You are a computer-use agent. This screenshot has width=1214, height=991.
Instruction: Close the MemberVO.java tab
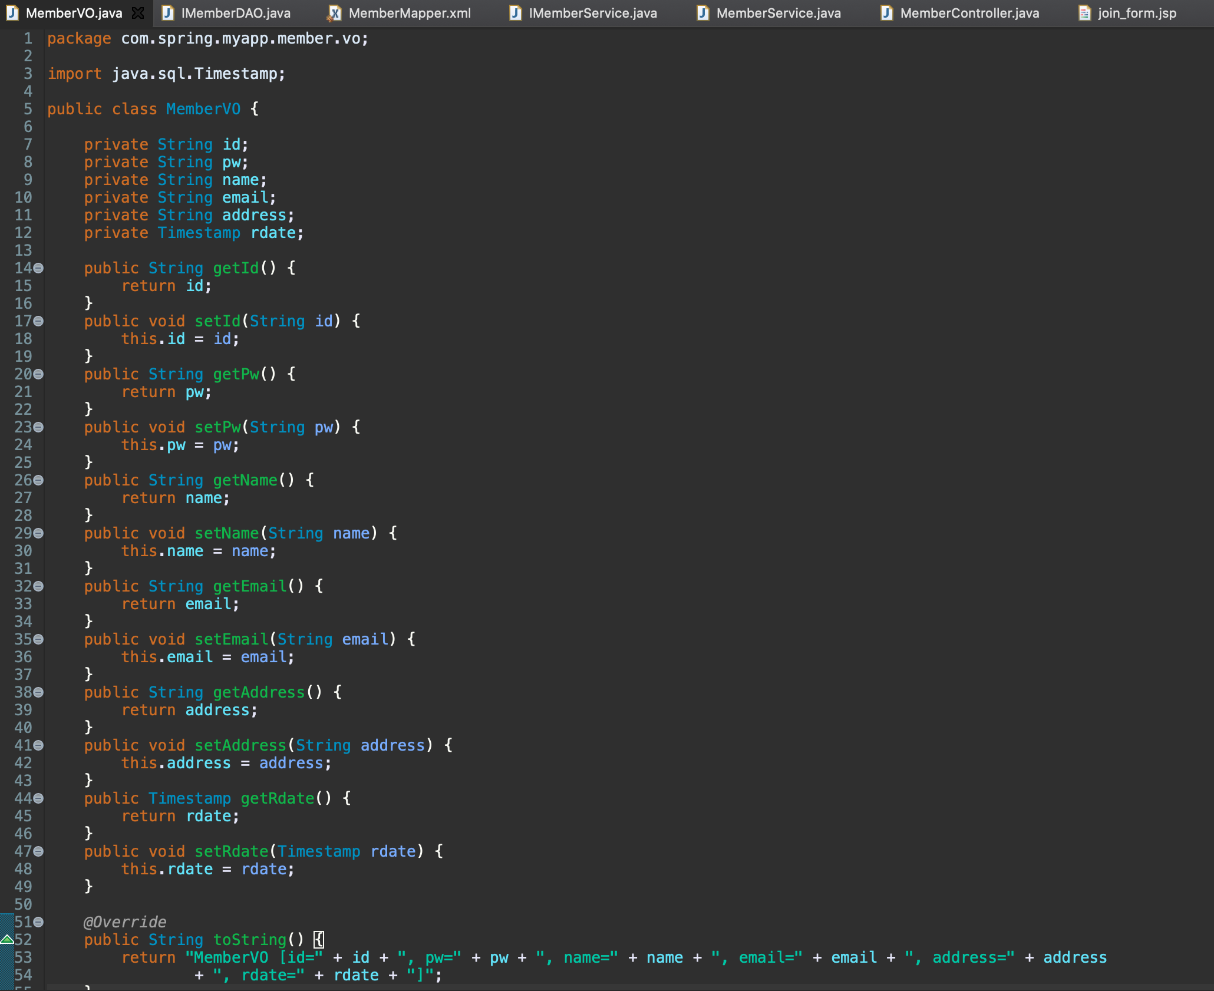tap(138, 13)
